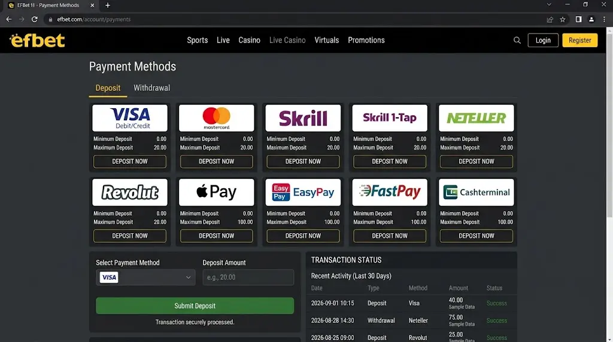Go to the Casino section

tap(250, 40)
